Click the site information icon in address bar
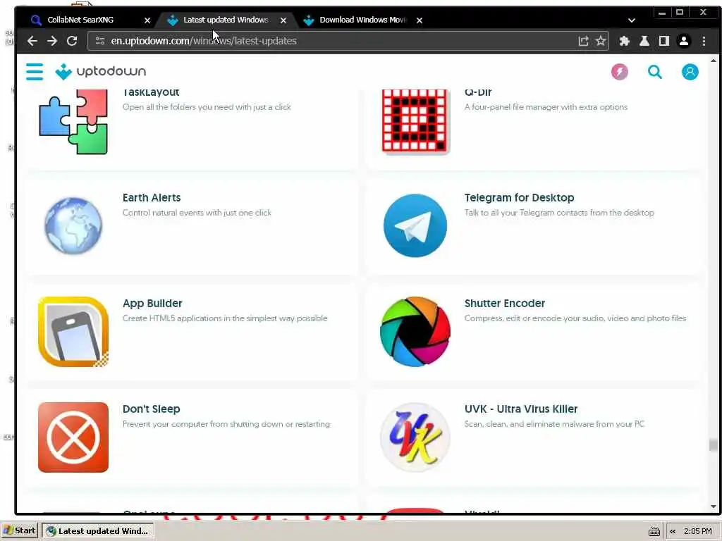This screenshot has height=541, width=722. click(x=100, y=41)
